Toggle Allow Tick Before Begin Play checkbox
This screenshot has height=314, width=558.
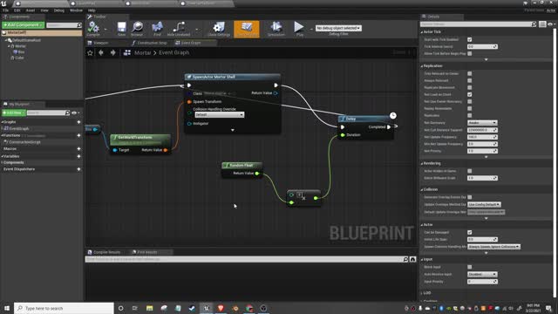(x=470, y=54)
